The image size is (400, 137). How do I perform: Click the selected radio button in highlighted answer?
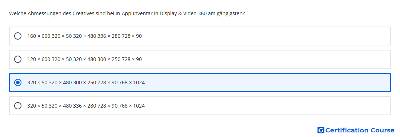point(18,82)
